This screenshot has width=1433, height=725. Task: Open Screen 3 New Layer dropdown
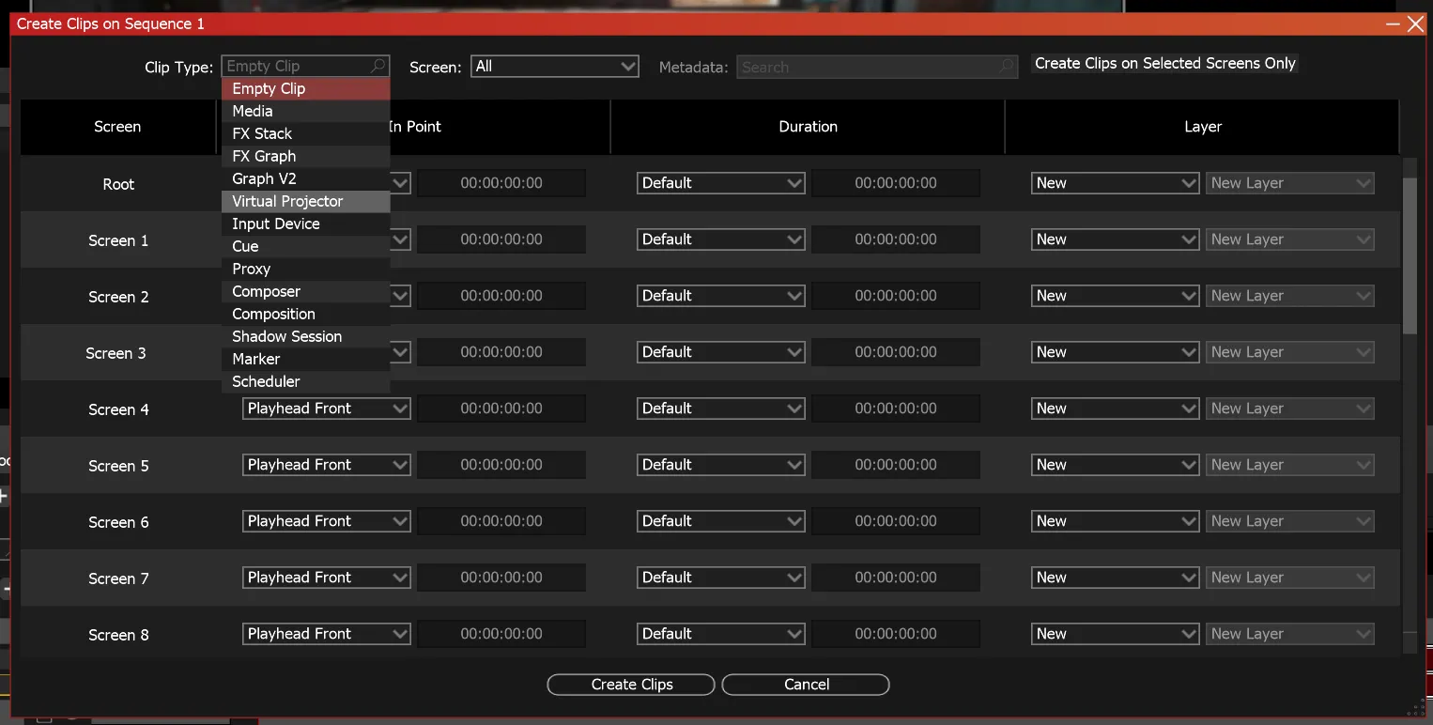pos(1290,352)
